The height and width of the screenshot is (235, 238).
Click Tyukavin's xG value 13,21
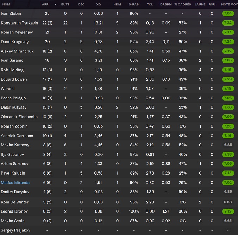(x=99, y=23)
